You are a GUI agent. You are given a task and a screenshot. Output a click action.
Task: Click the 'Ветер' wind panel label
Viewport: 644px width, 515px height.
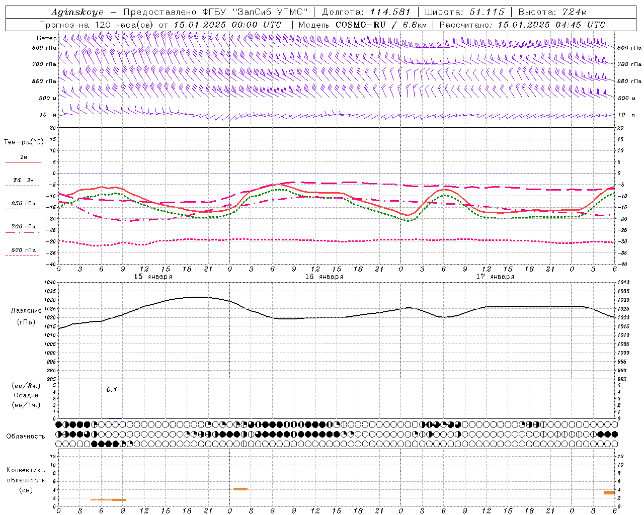click(46, 38)
